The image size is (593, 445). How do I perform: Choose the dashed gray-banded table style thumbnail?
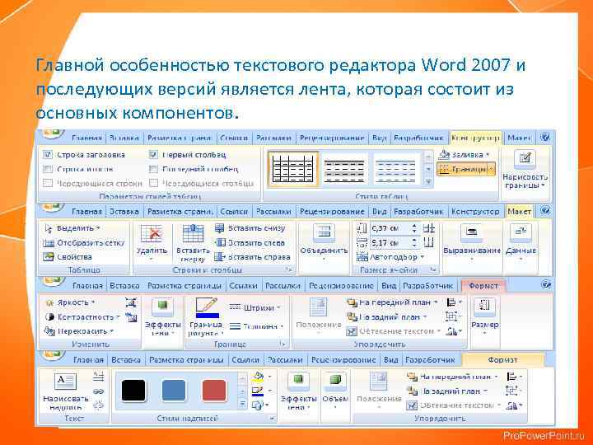(x=344, y=171)
